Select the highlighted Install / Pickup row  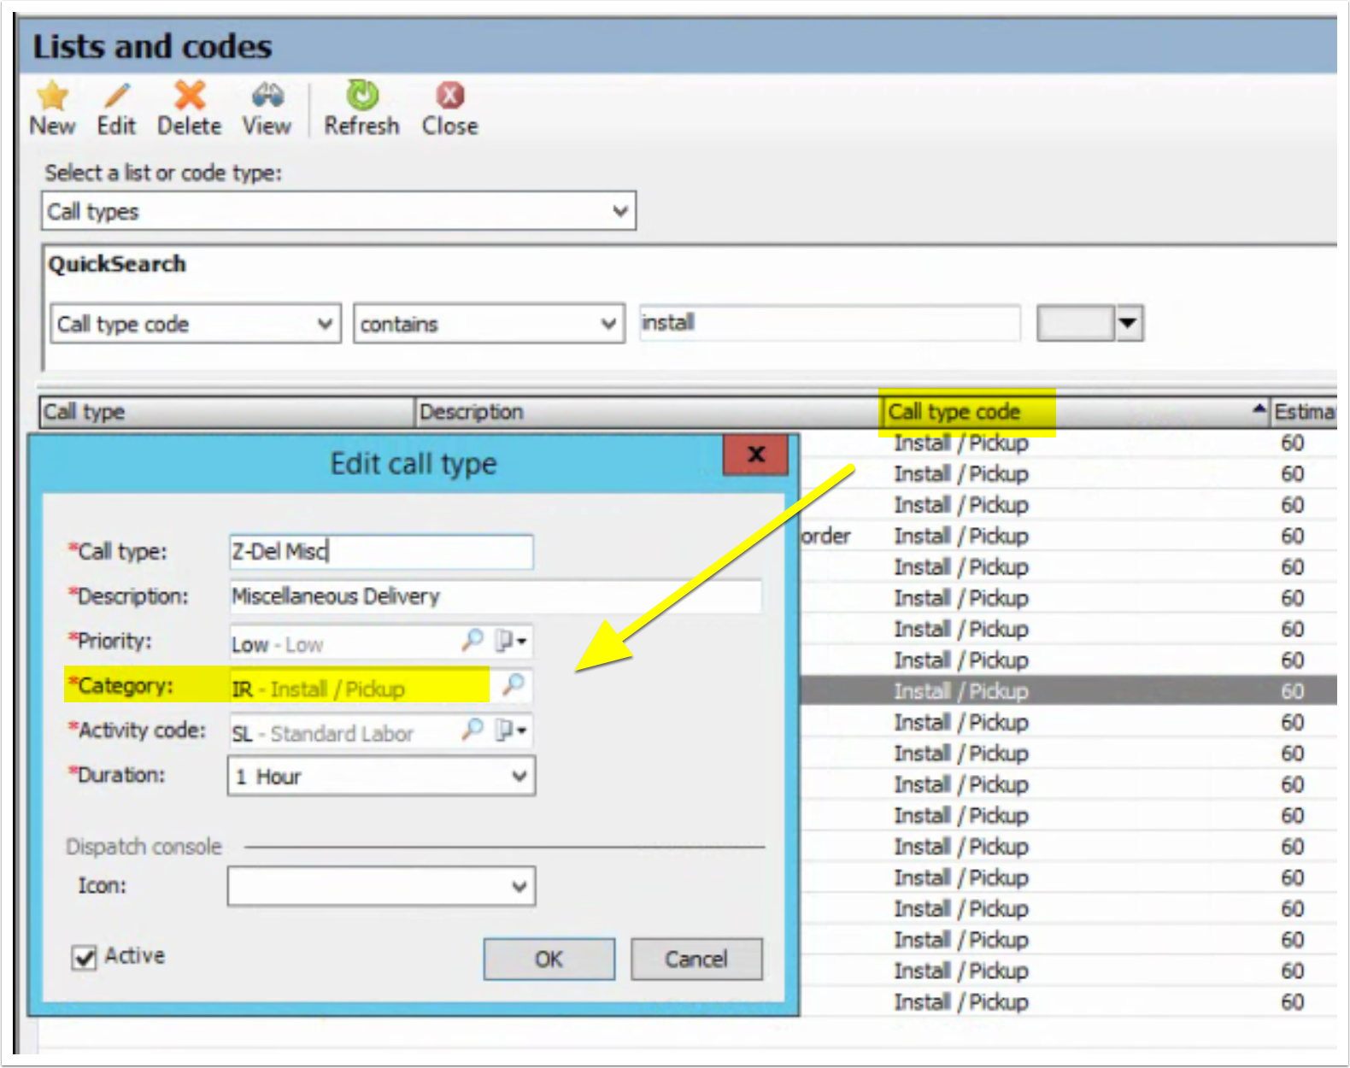1068,690
